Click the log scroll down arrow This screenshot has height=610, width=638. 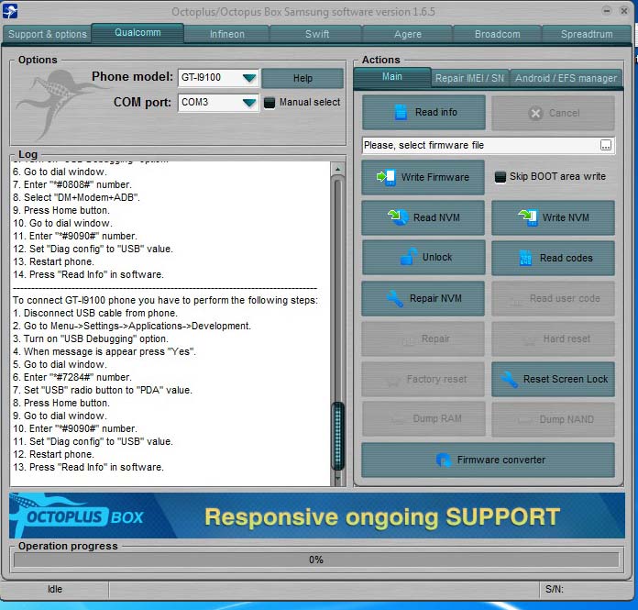tap(337, 479)
